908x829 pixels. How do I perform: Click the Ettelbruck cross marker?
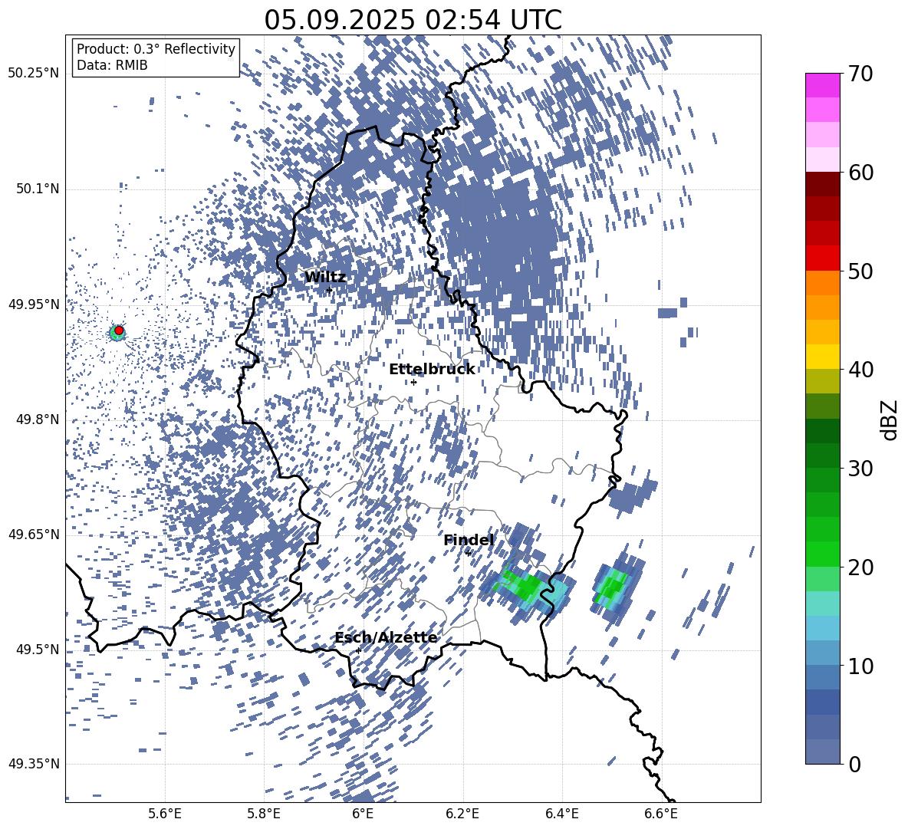point(413,382)
